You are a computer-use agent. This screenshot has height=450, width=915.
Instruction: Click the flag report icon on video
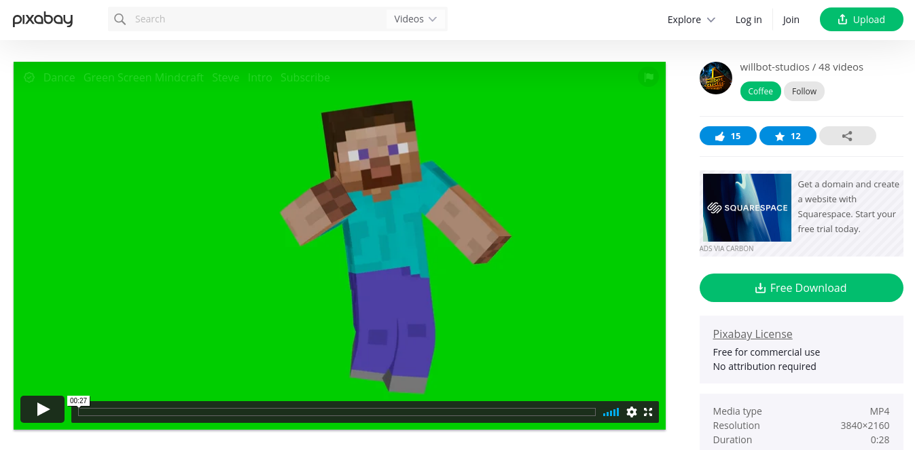[649, 77]
